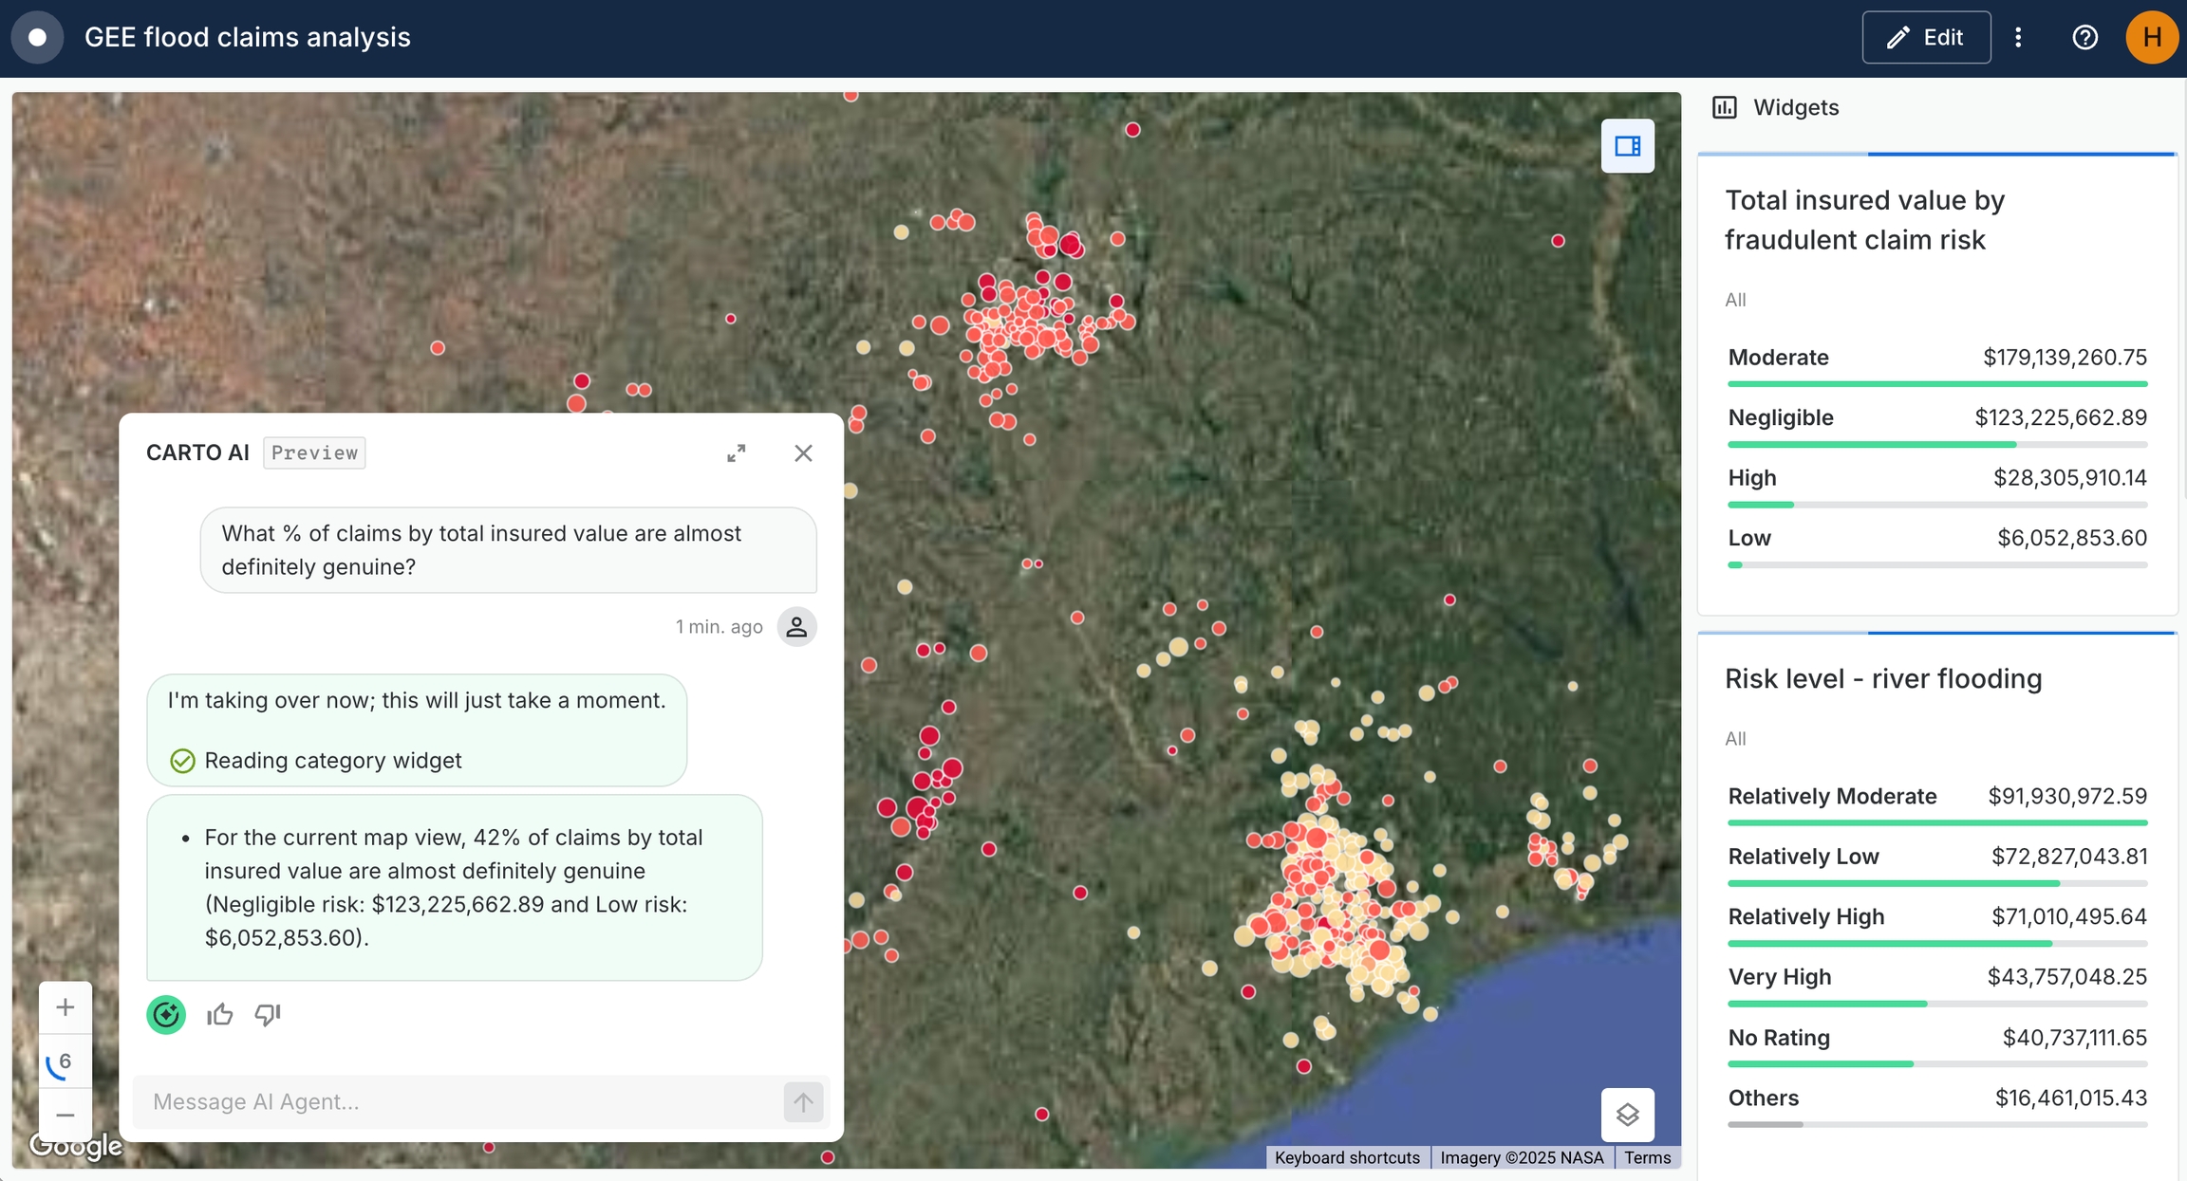2187x1181 pixels.
Task: Zoom in with the plus map control
Action: click(x=65, y=1006)
